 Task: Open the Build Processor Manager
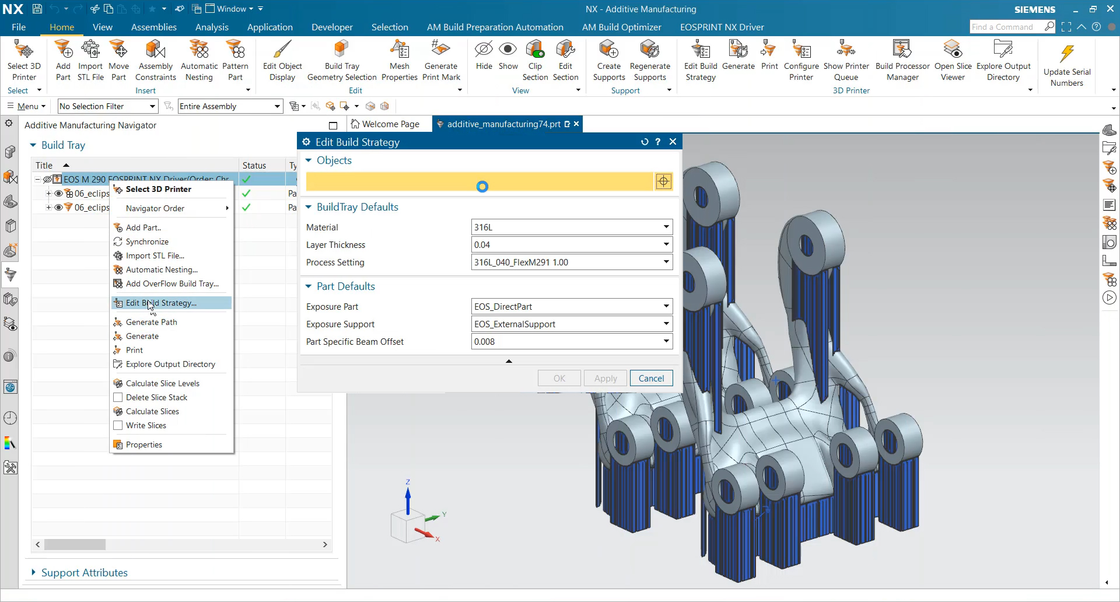coord(902,58)
